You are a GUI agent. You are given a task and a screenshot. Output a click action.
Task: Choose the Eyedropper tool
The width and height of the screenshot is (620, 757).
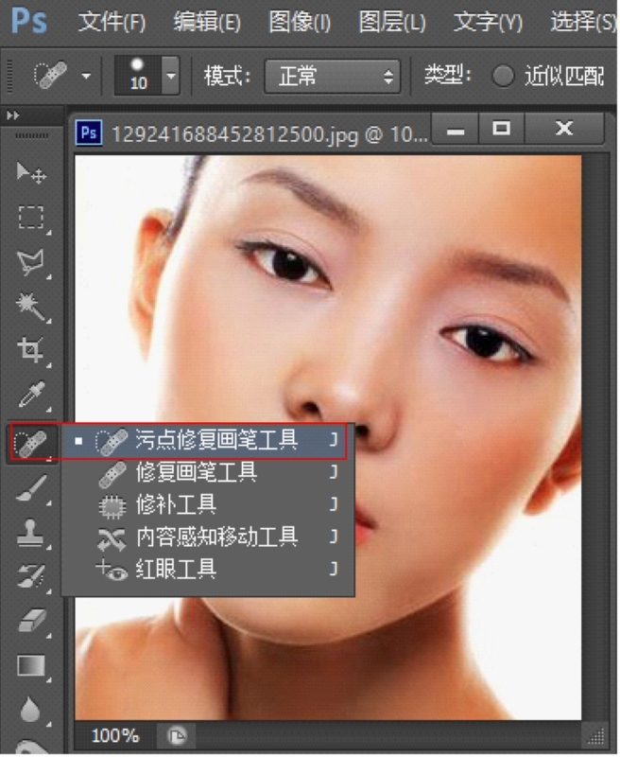pos(31,395)
